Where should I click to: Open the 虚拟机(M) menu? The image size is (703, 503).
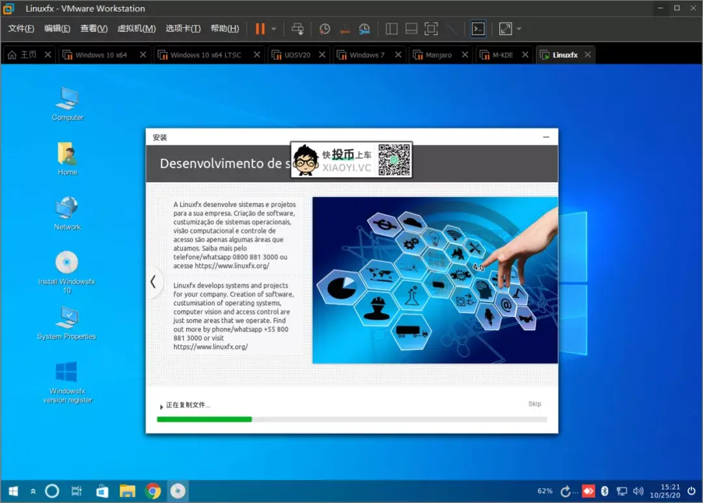click(x=136, y=29)
